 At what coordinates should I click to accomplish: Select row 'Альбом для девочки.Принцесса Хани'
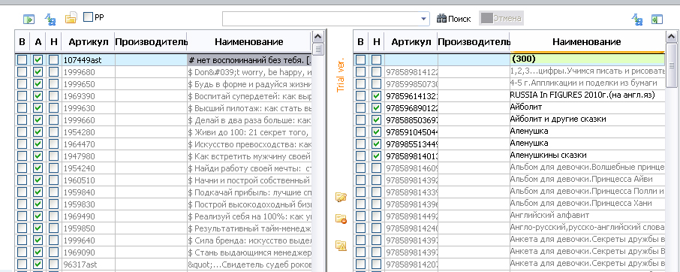pos(509,204)
